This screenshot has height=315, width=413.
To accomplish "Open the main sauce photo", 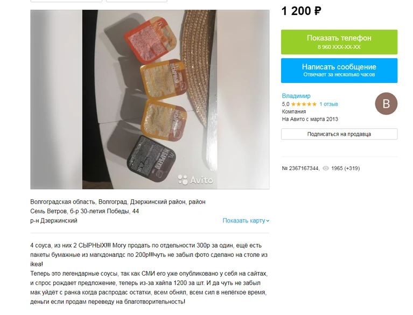I will pos(150,99).
